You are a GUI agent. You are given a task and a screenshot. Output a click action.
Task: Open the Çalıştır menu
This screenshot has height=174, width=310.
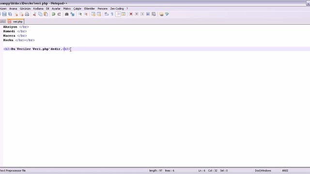pyautogui.click(x=77, y=9)
